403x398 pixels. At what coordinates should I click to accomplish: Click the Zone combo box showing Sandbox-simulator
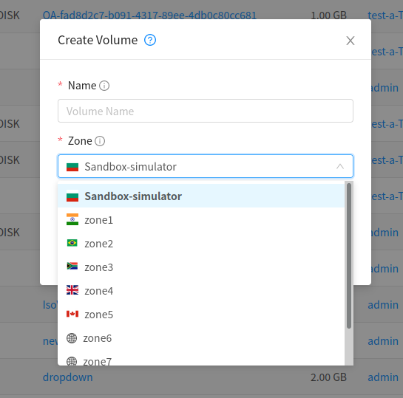206,166
